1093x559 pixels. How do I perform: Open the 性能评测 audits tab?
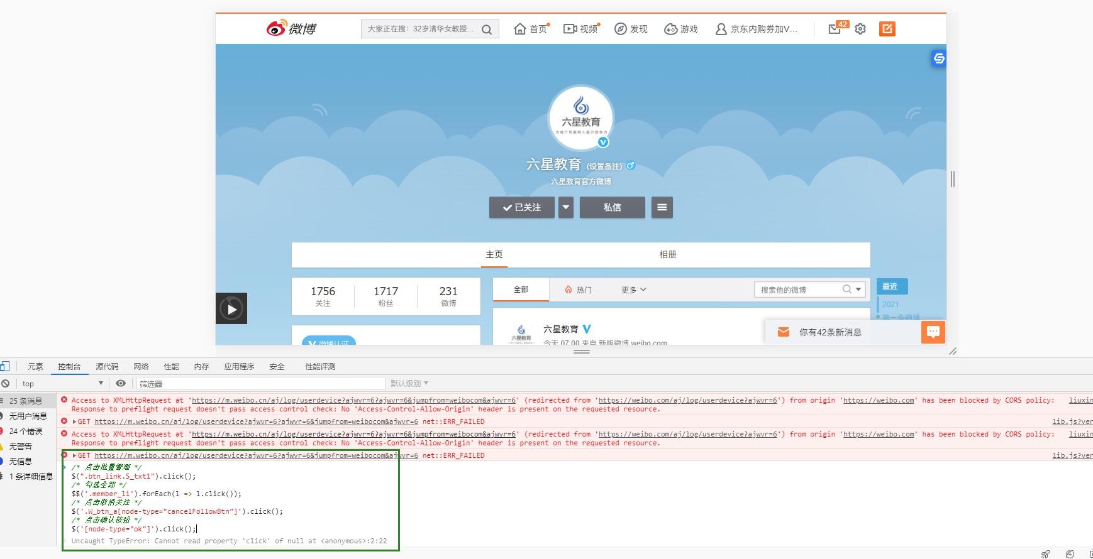coord(320,367)
